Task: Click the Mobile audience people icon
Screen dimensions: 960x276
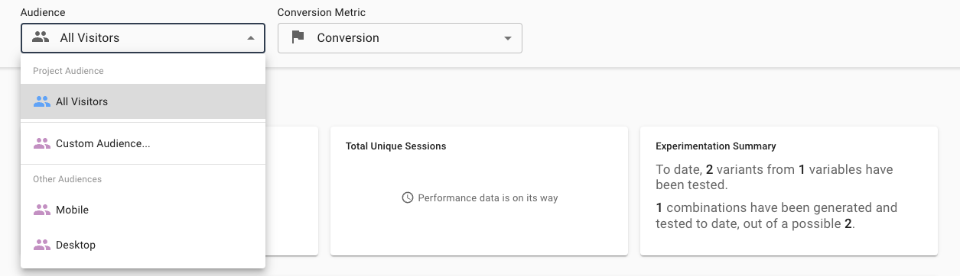Action: click(42, 210)
